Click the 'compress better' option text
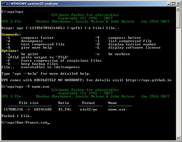Image resolution: width=182 pixels, height=142 pixels. tap(125, 38)
